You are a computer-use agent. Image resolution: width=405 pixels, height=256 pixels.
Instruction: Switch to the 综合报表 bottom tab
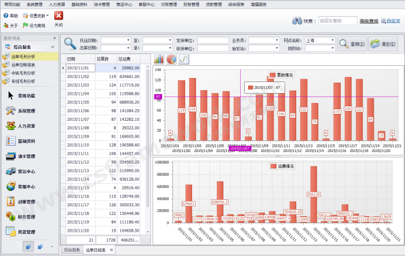click(x=72, y=250)
